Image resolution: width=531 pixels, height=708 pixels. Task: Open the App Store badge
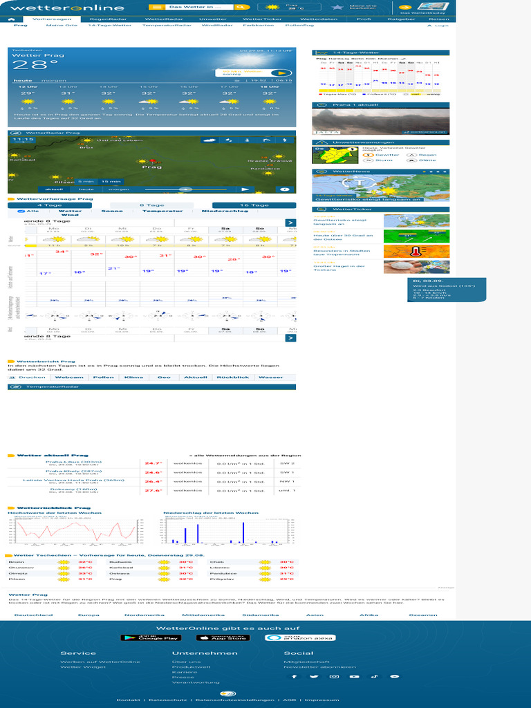[223, 637]
